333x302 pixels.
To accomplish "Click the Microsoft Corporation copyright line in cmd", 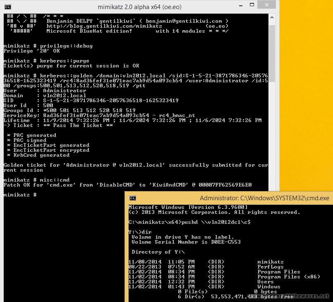I will coord(214,212).
